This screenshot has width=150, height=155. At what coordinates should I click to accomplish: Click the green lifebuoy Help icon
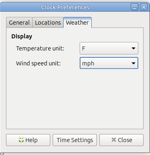click(21, 140)
